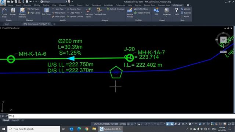The width and height of the screenshot is (235, 132).
Task: Click the command line input field
Action: click(x=122, y=116)
